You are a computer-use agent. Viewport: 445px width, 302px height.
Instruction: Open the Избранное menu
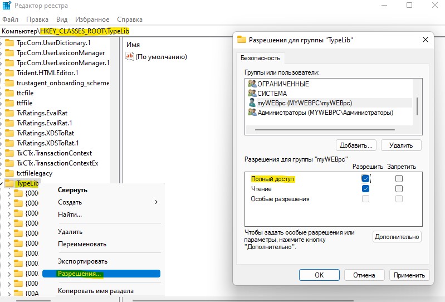[x=92, y=20]
